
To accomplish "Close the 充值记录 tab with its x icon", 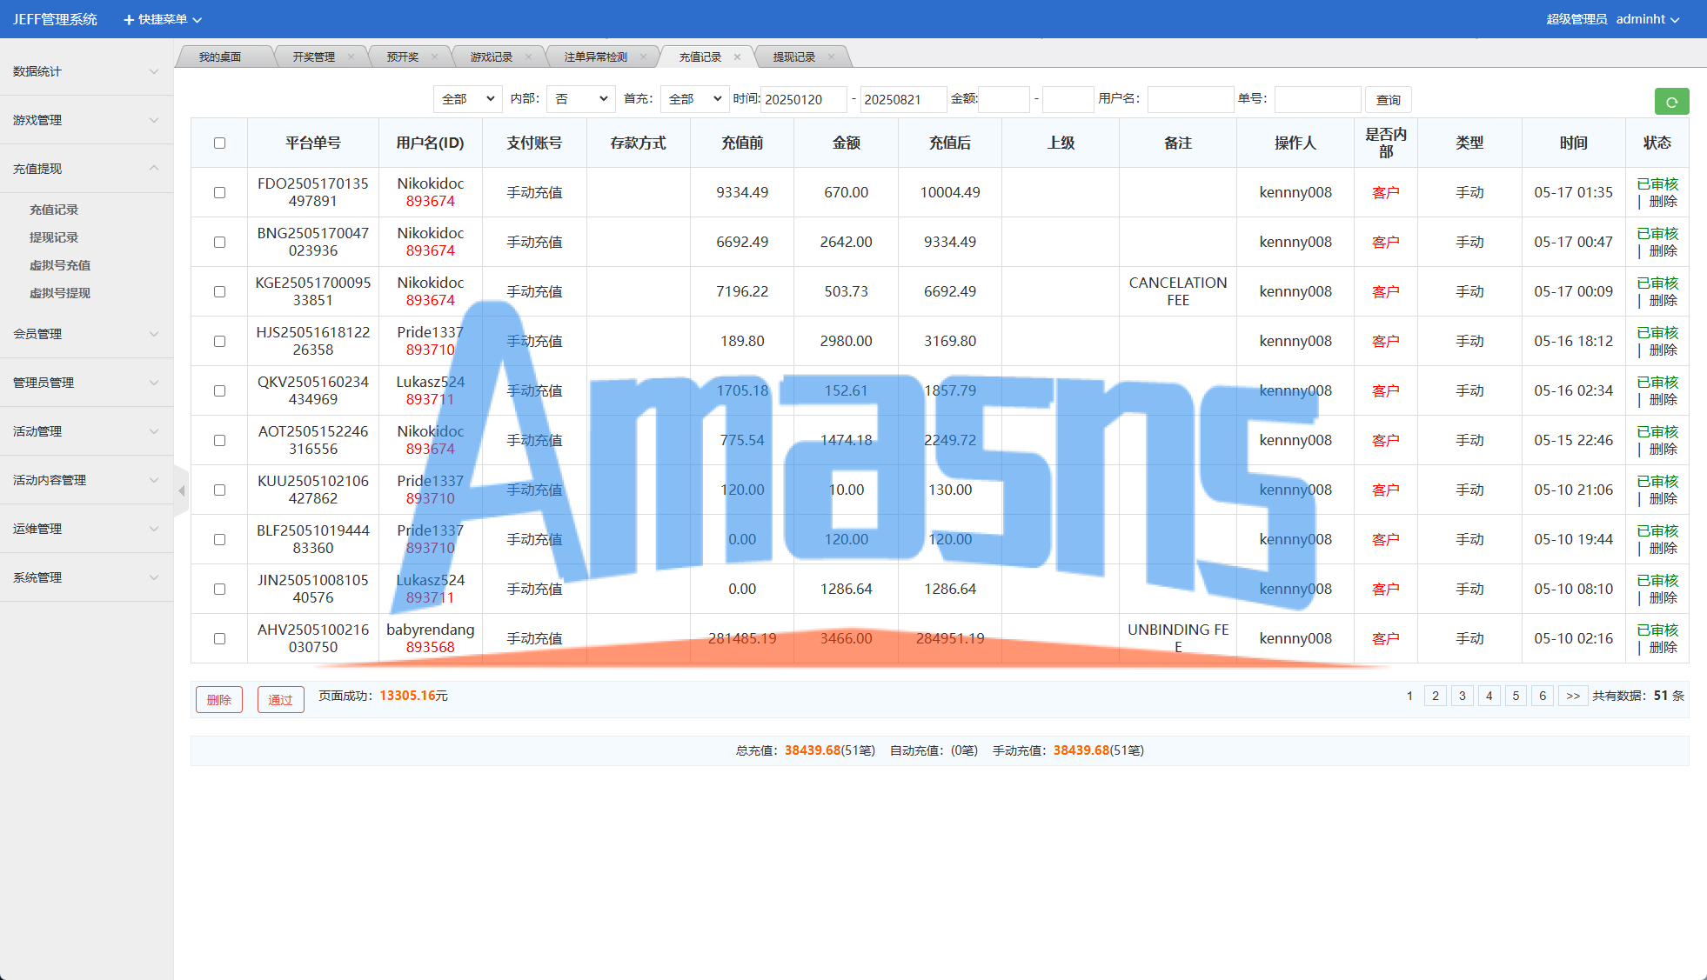I will coord(737,57).
